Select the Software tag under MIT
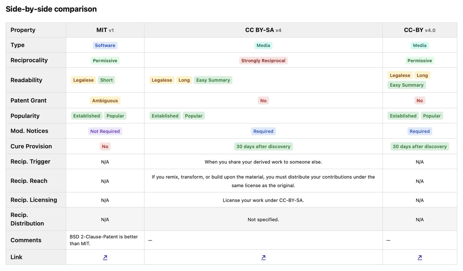The height and width of the screenshot is (271, 463). click(105, 46)
